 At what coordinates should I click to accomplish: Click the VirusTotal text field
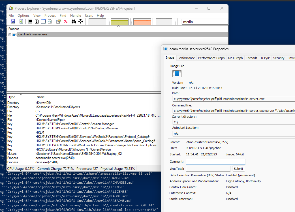pyautogui.click(x=208, y=168)
